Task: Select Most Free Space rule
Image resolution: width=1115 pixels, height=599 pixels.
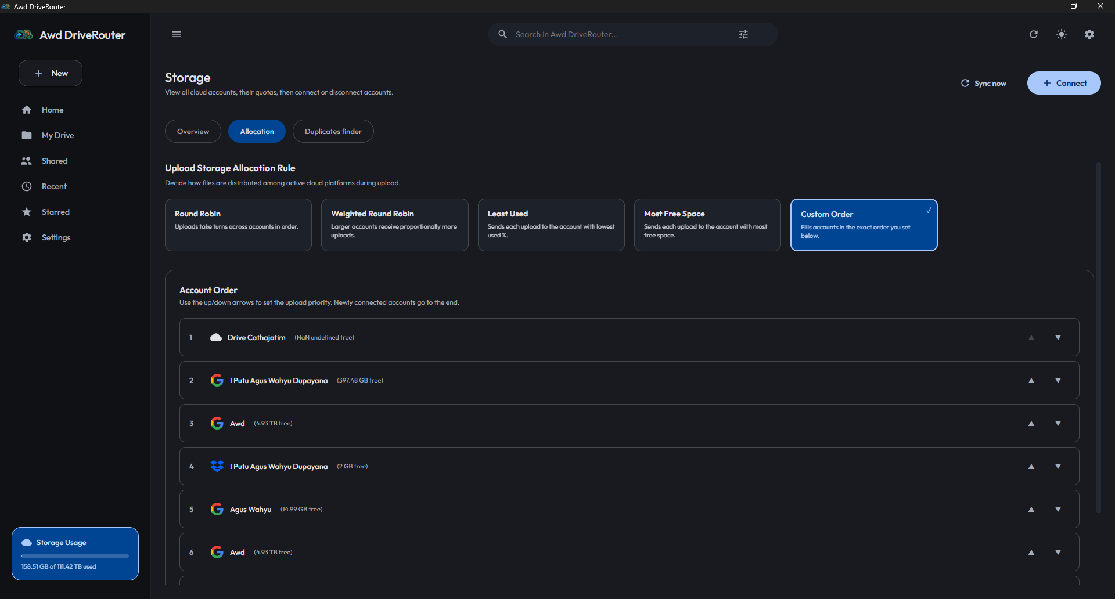Action: pos(707,225)
